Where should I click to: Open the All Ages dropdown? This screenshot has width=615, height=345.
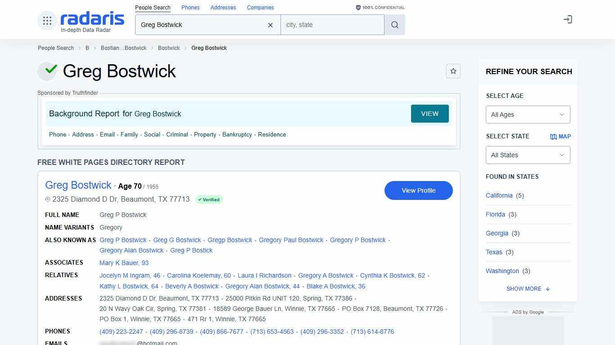(x=528, y=115)
